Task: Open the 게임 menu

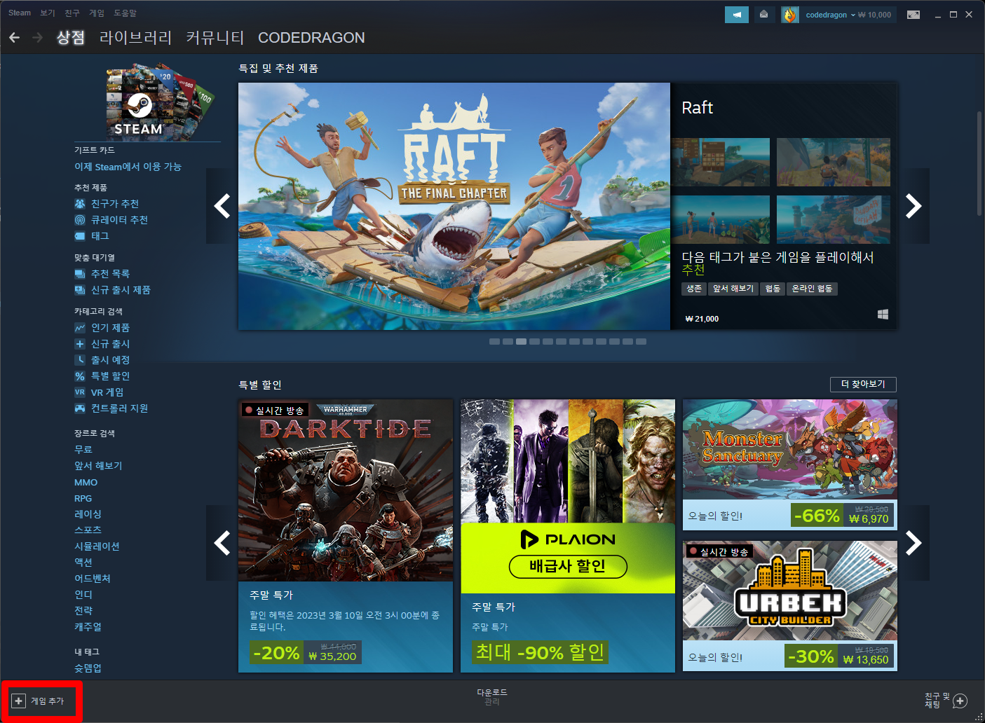Action: 97,13
